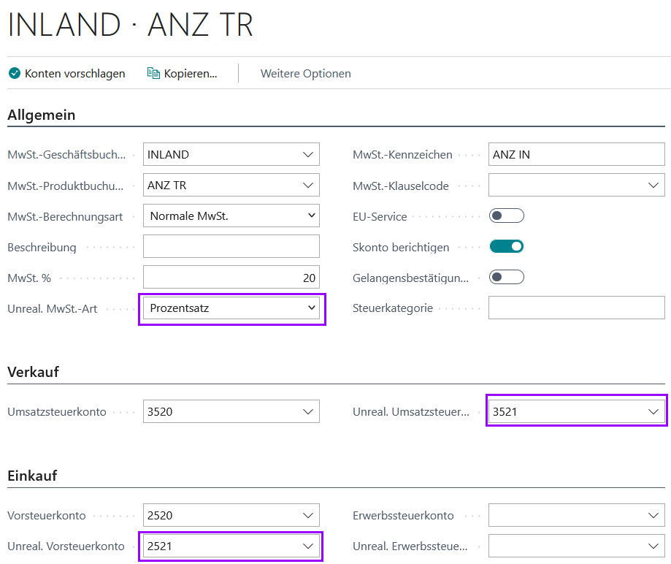Collapse the Allgemein section header
The width and height of the screenshot is (671, 564).
coord(42,115)
